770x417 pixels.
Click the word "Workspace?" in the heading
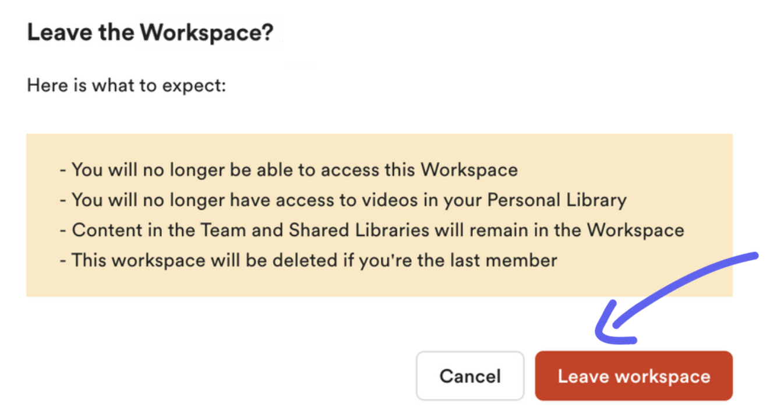pyautogui.click(x=207, y=33)
